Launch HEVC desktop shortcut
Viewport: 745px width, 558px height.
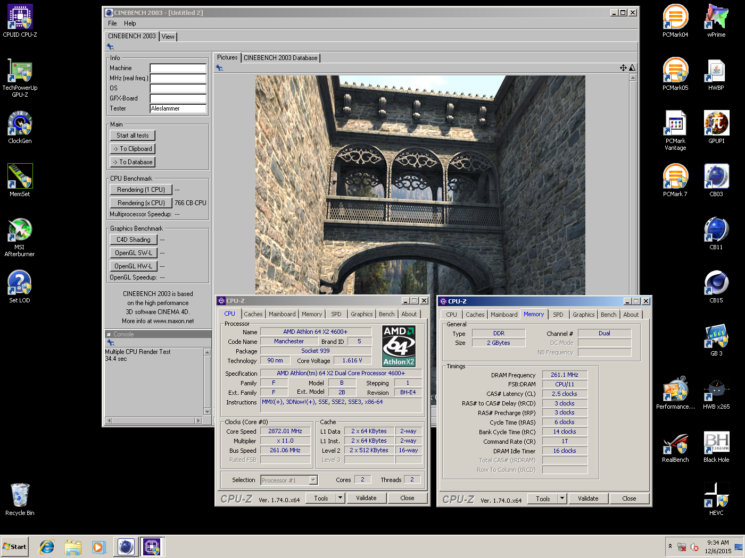pyautogui.click(x=716, y=500)
